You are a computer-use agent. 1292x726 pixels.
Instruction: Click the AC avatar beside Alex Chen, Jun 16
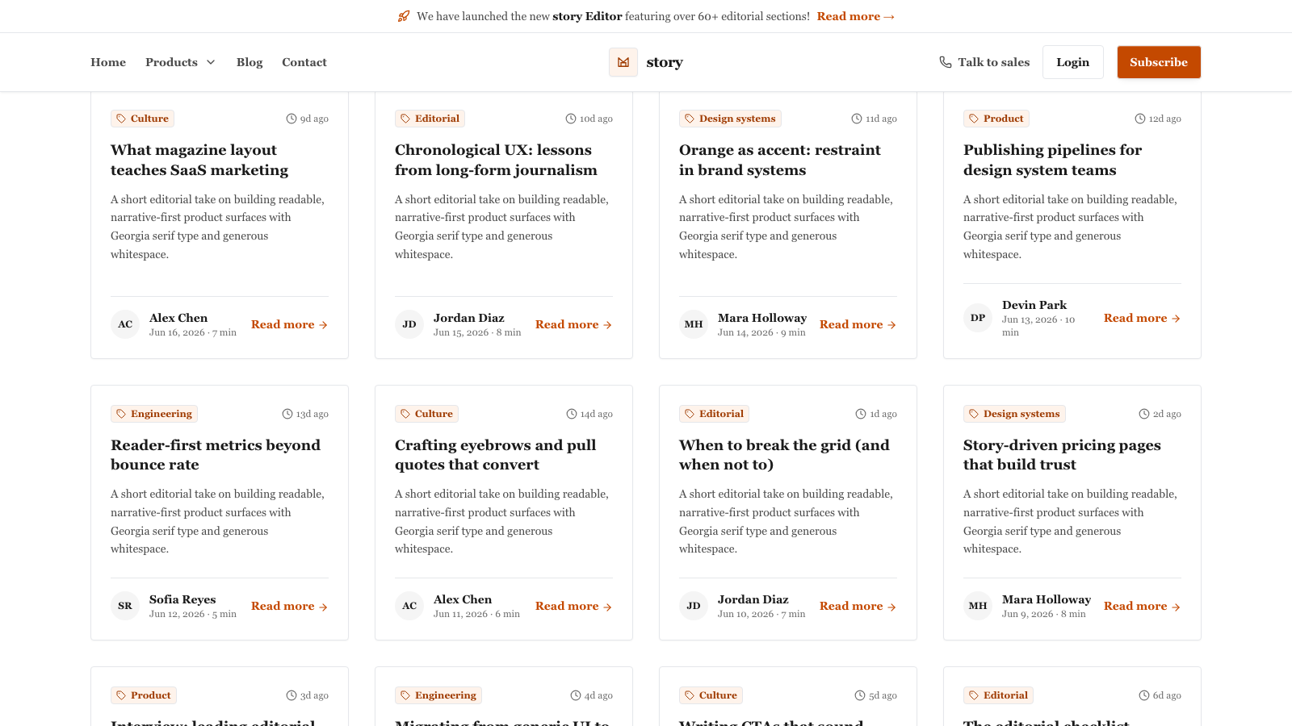click(125, 324)
